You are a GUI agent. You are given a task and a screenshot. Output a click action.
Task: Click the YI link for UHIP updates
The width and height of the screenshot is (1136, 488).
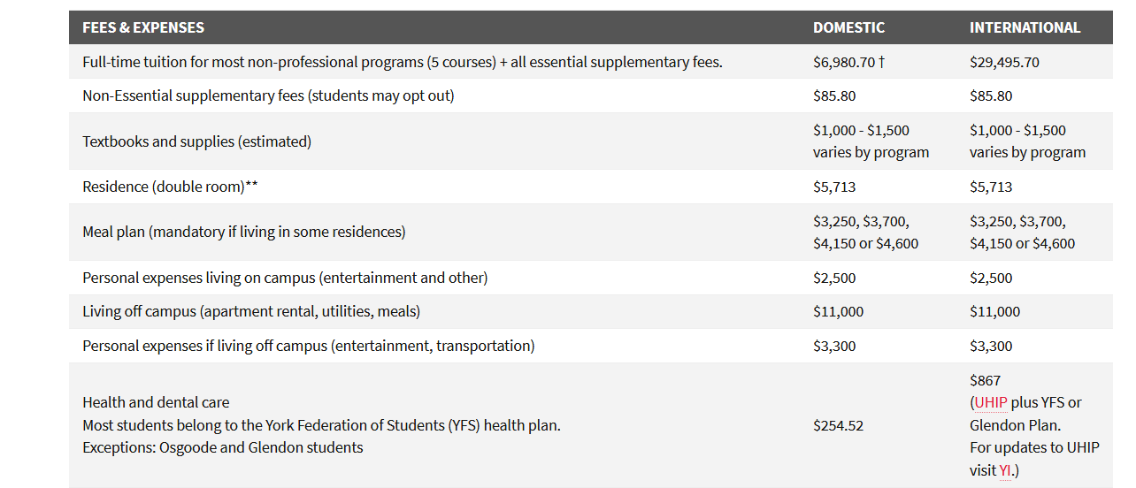click(x=1005, y=470)
